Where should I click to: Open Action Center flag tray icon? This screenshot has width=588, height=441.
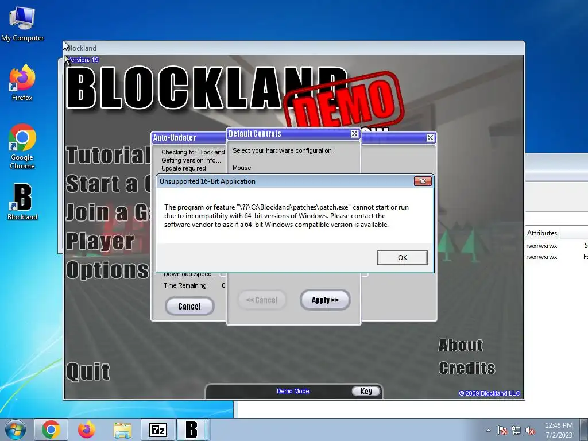tap(502, 430)
